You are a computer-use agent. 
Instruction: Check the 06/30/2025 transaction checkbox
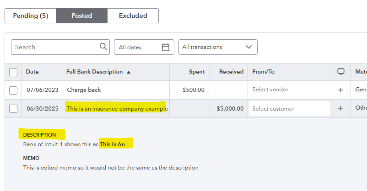point(13,109)
